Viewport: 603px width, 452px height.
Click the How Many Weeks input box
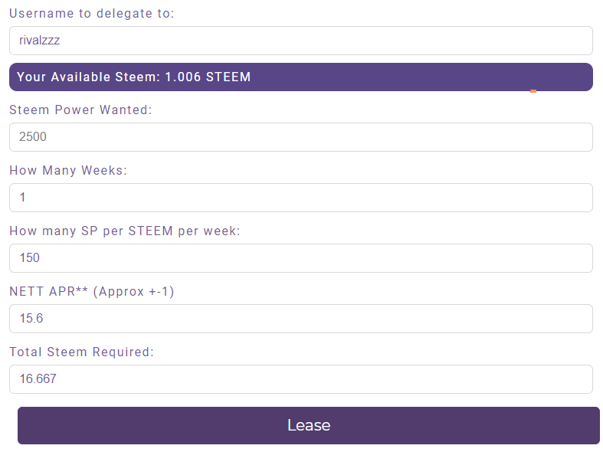pyautogui.click(x=300, y=198)
